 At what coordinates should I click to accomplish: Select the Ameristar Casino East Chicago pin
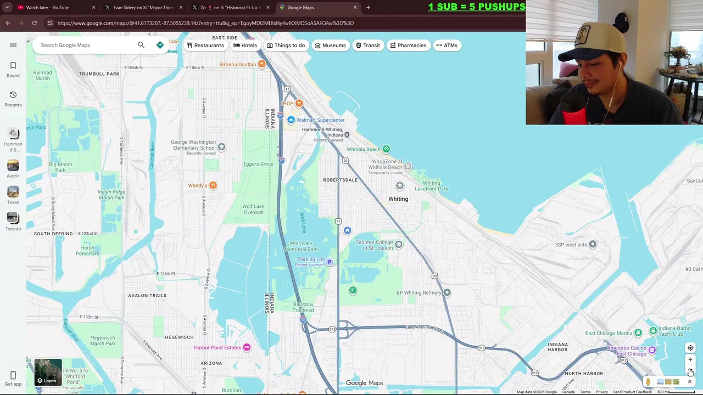tap(652, 350)
